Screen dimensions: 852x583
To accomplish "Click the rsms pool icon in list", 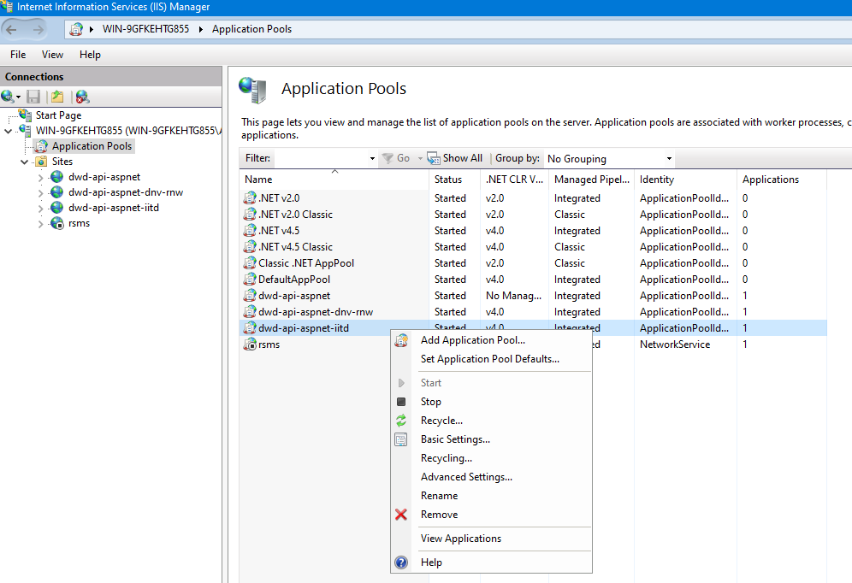I will [x=250, y=344].
